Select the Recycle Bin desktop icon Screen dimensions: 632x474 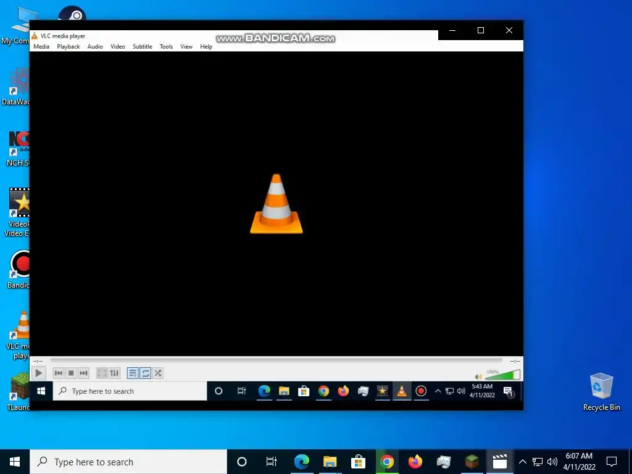coord(601,392)
